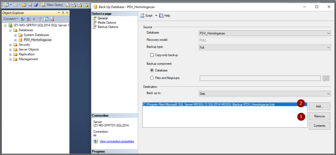Select the Management folder
336x155 pixels.
(28, 59)
